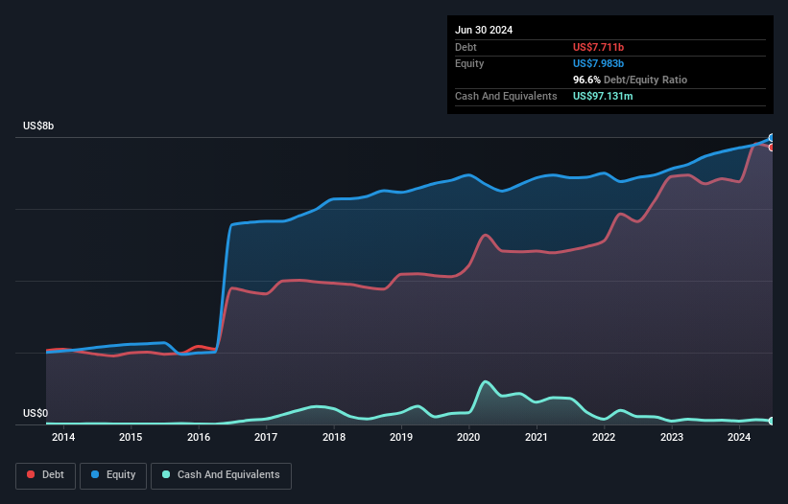The height and width of the screenshot is (504, 788).
Task: Toggle Cash And Equivalents legend button
Action: pyautogui.click(x=221, y=475)
